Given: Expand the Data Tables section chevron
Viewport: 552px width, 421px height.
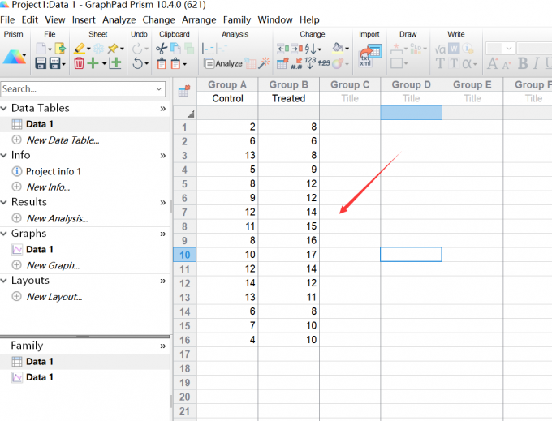Looking at the screenshot, I should [x=163, y=108].
